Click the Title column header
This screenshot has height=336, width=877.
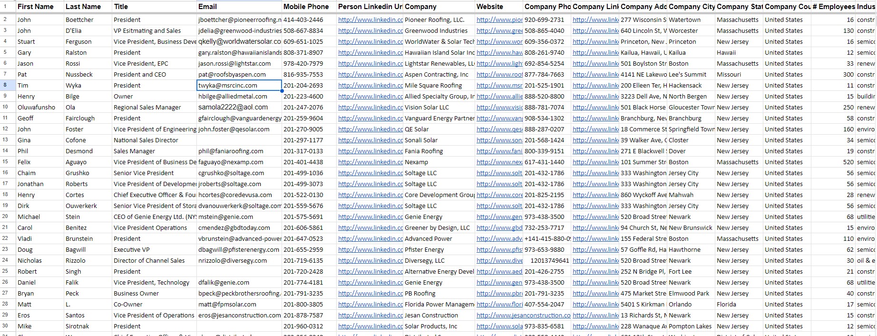click(x=155, y=7)
